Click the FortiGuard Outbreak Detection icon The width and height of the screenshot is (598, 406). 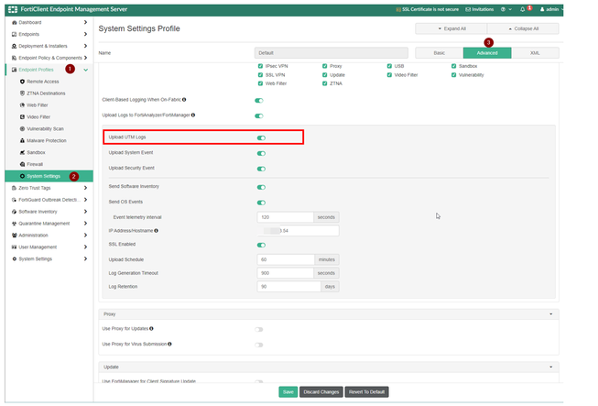click(x=14, y=200)
